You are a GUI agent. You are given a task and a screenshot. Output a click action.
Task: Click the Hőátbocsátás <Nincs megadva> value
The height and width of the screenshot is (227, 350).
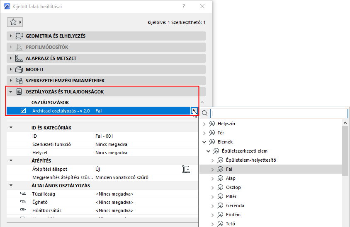[114, 210]
